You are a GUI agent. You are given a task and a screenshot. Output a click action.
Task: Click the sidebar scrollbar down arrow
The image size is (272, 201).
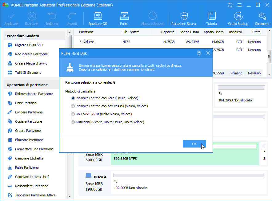tap(69, 196)
